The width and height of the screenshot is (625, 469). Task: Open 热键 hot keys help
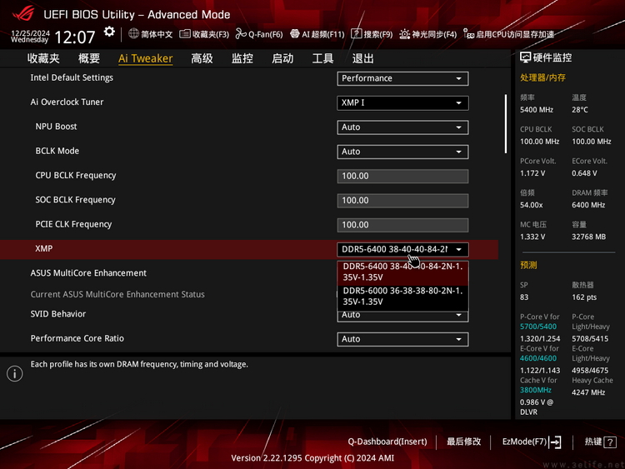(593, 442)
